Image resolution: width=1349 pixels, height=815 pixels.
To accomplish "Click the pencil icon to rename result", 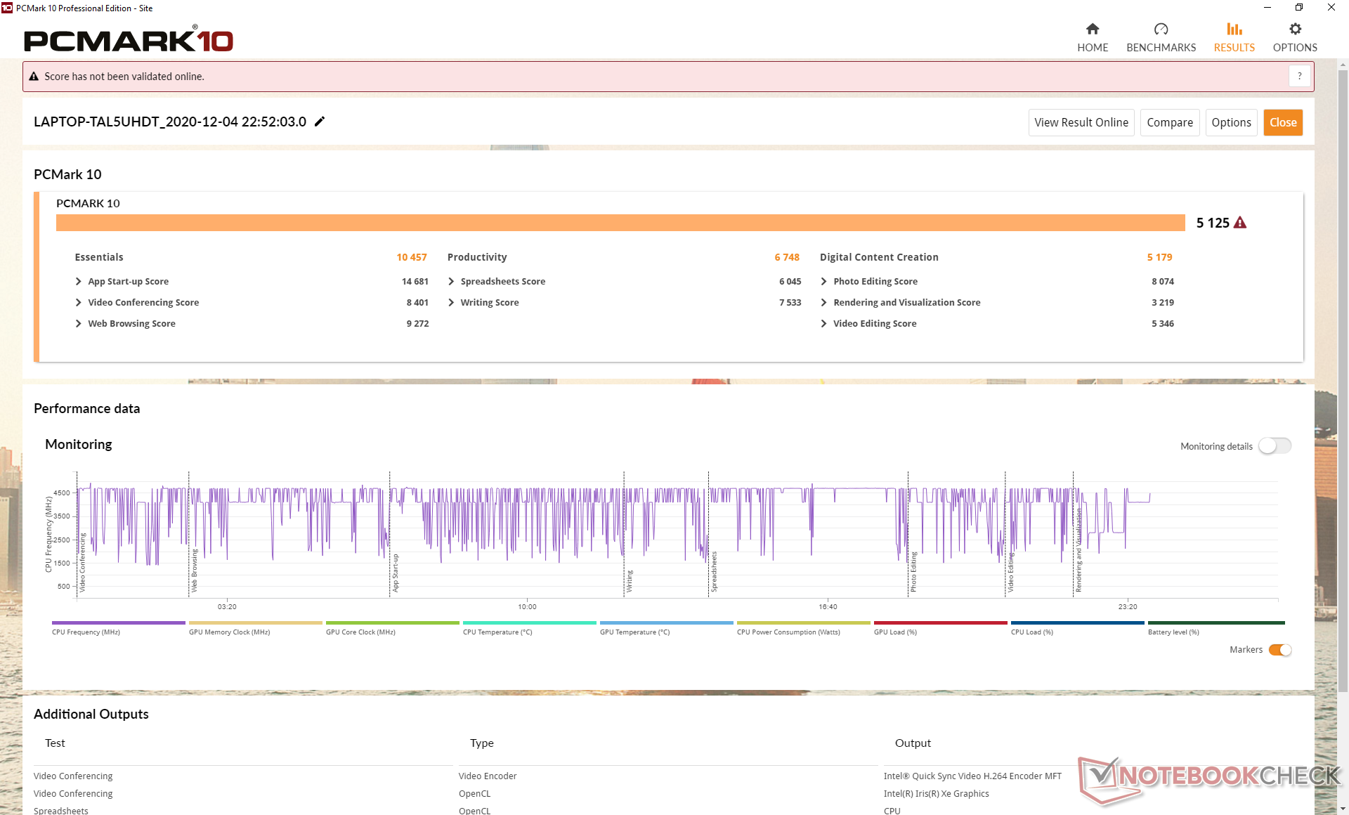I will pyautogui.click(x=320, y=122).
